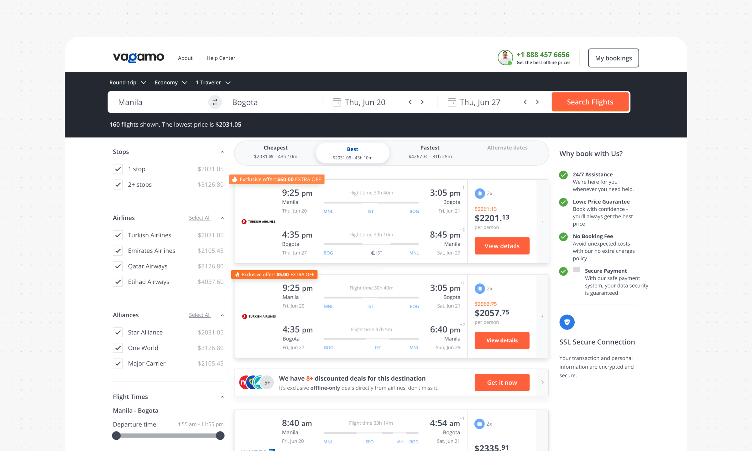Image resolution: width=752 pixels, height=451 pixels.
Task: Click the support agent avatar
Action: tap(505, 58)
